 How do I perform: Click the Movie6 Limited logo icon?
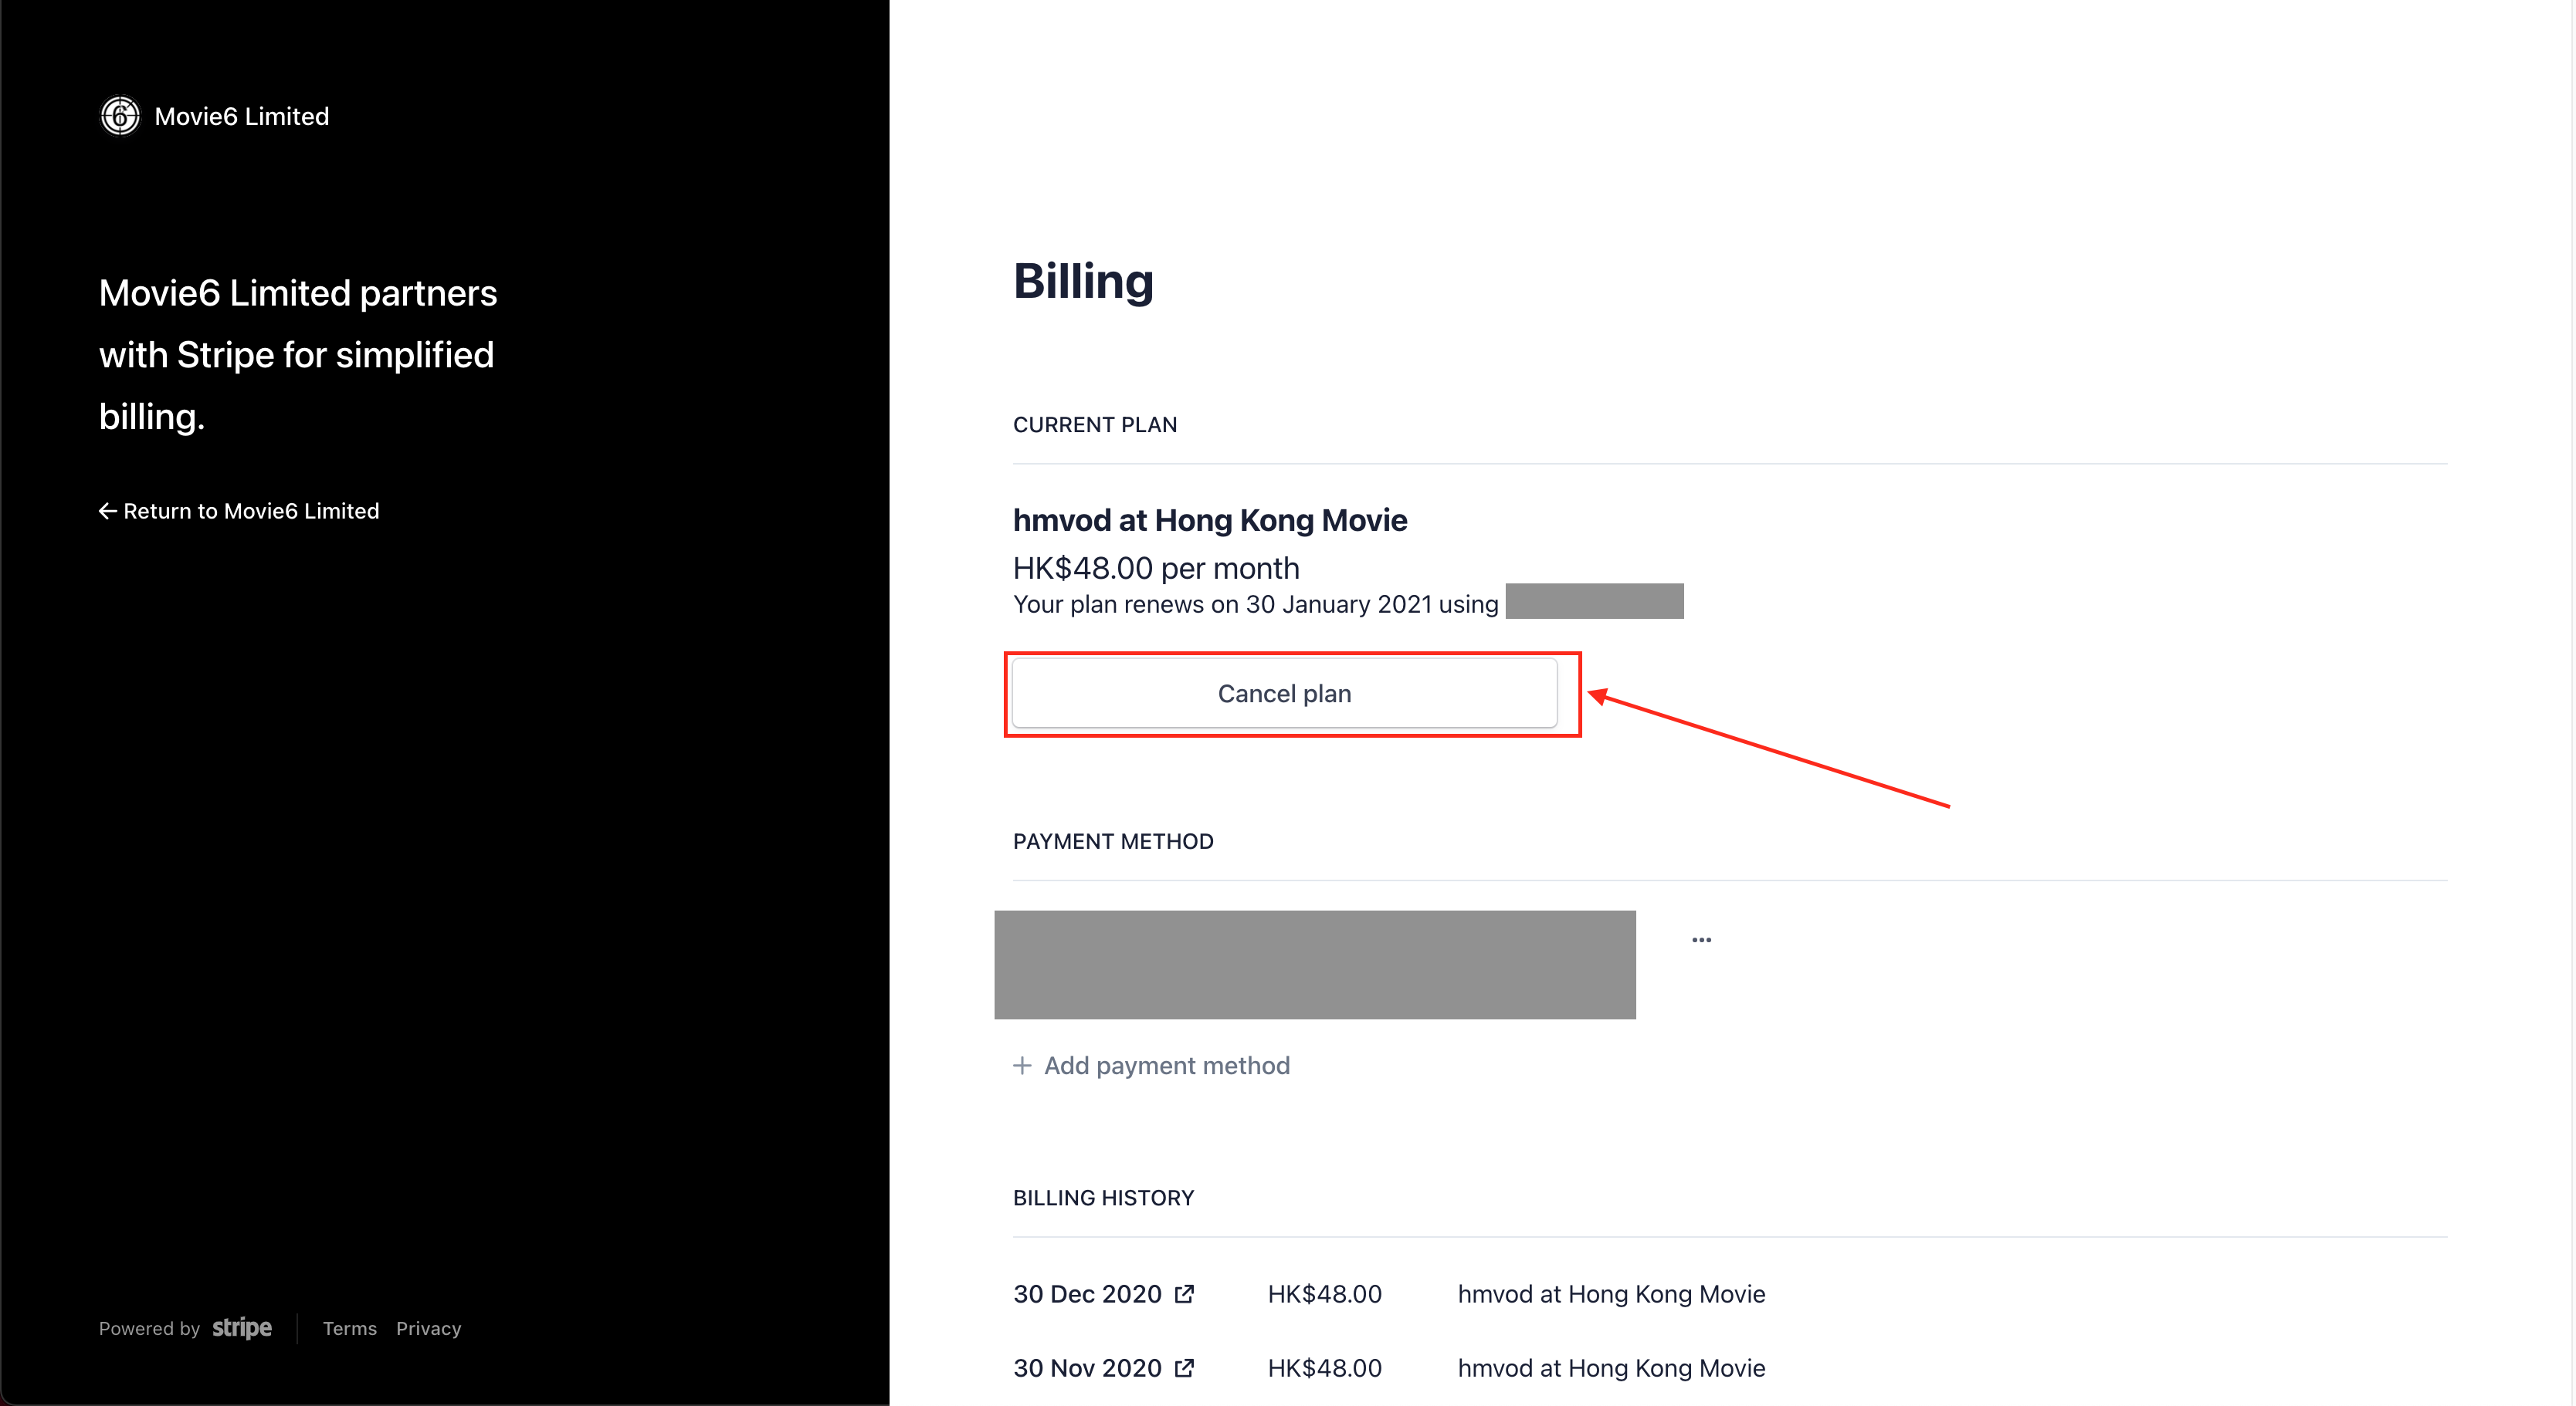[120, 116]
